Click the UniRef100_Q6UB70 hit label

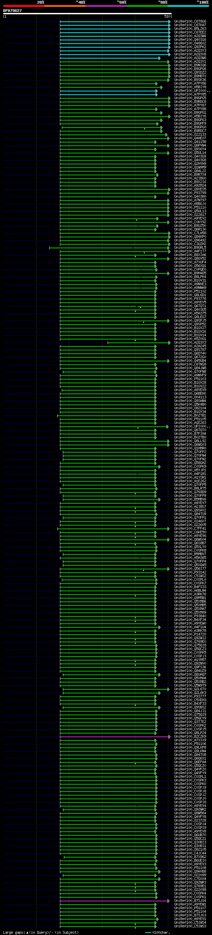point(190,835)
